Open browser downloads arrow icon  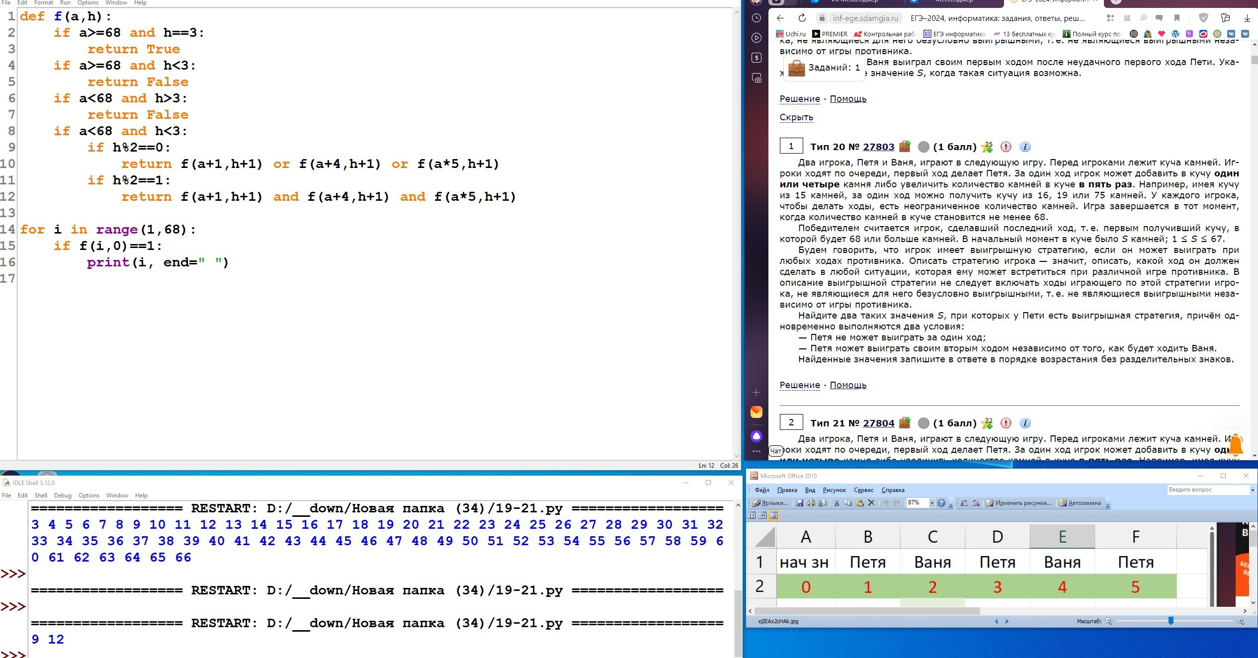pos(1247,18)
